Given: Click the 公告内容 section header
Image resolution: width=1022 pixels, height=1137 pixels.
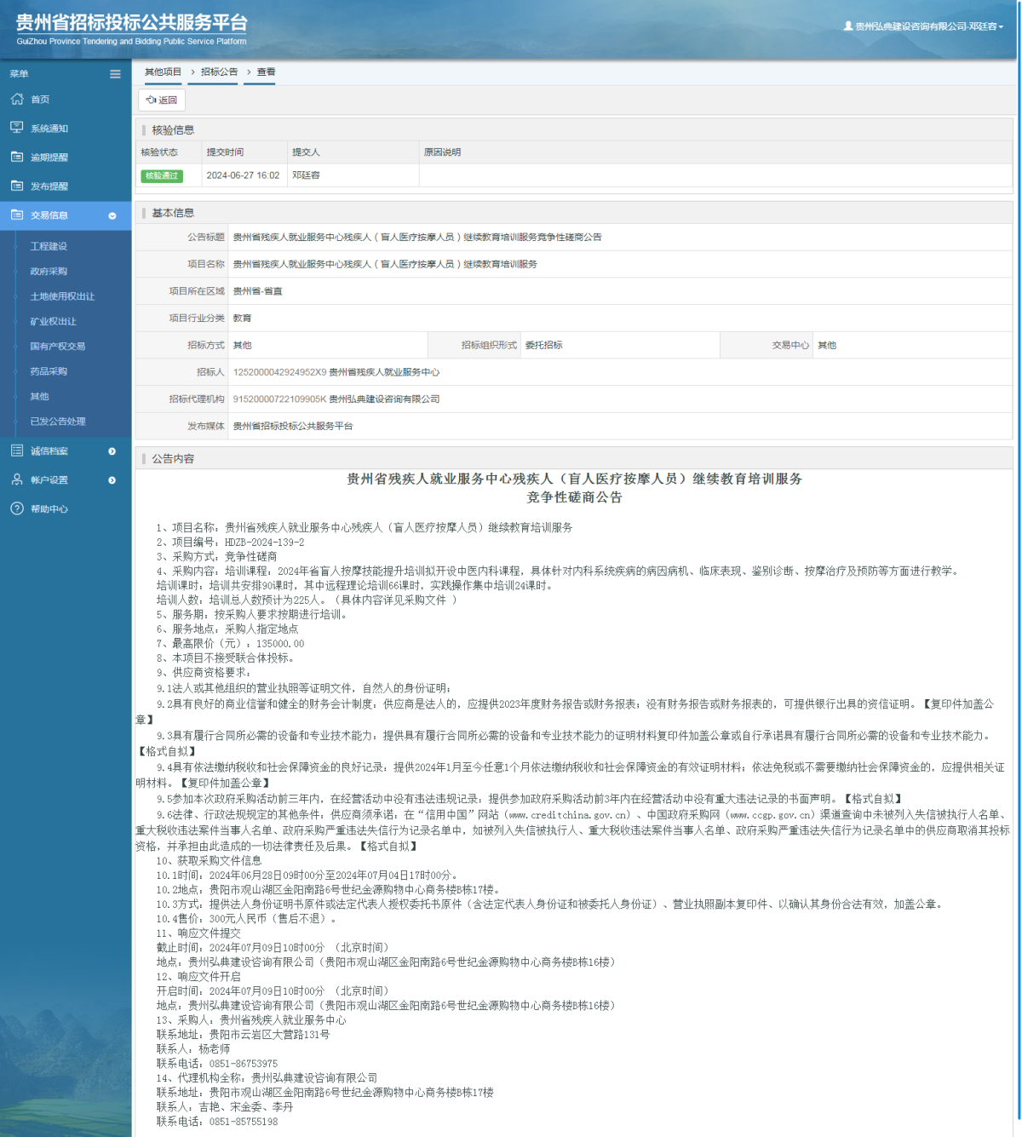Looking at the screenshot, I should point(173,459).
